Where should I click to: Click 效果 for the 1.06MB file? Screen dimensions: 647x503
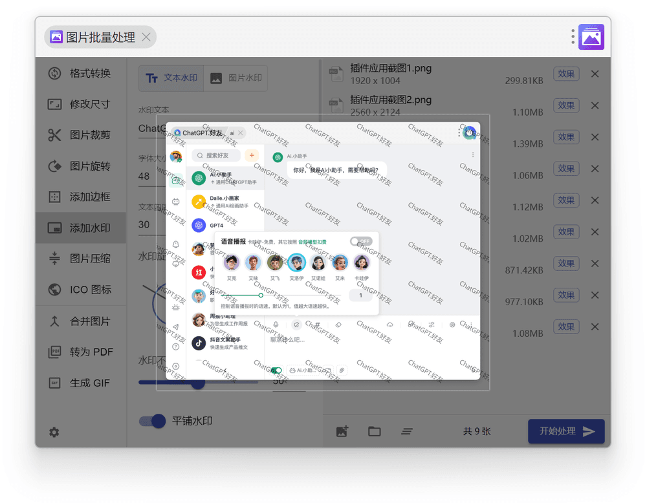coord(566,169)
